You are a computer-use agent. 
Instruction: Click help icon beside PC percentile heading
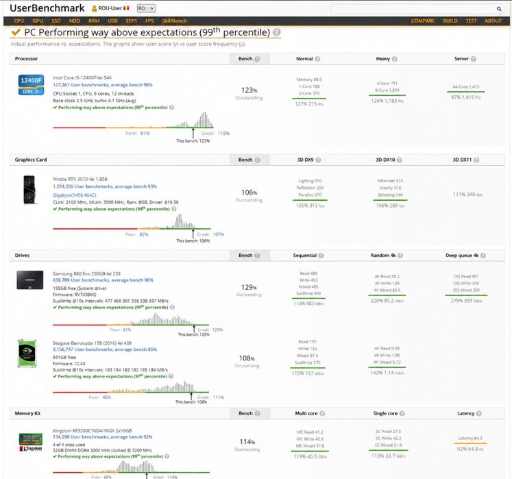(277, 32)
